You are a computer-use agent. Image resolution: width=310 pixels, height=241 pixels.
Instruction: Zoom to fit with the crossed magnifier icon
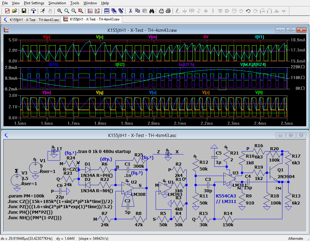point(81,11)
